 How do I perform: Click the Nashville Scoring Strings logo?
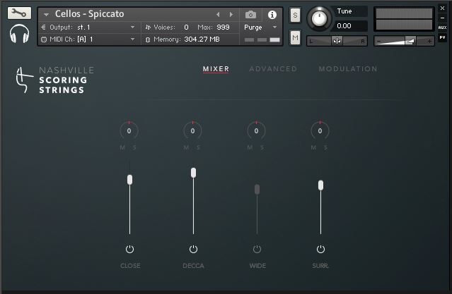click(x=54, y=80)
